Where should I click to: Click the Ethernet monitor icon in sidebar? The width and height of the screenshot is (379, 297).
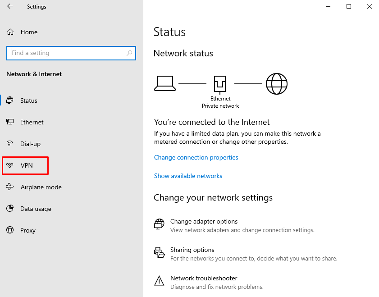click(10, 122)
